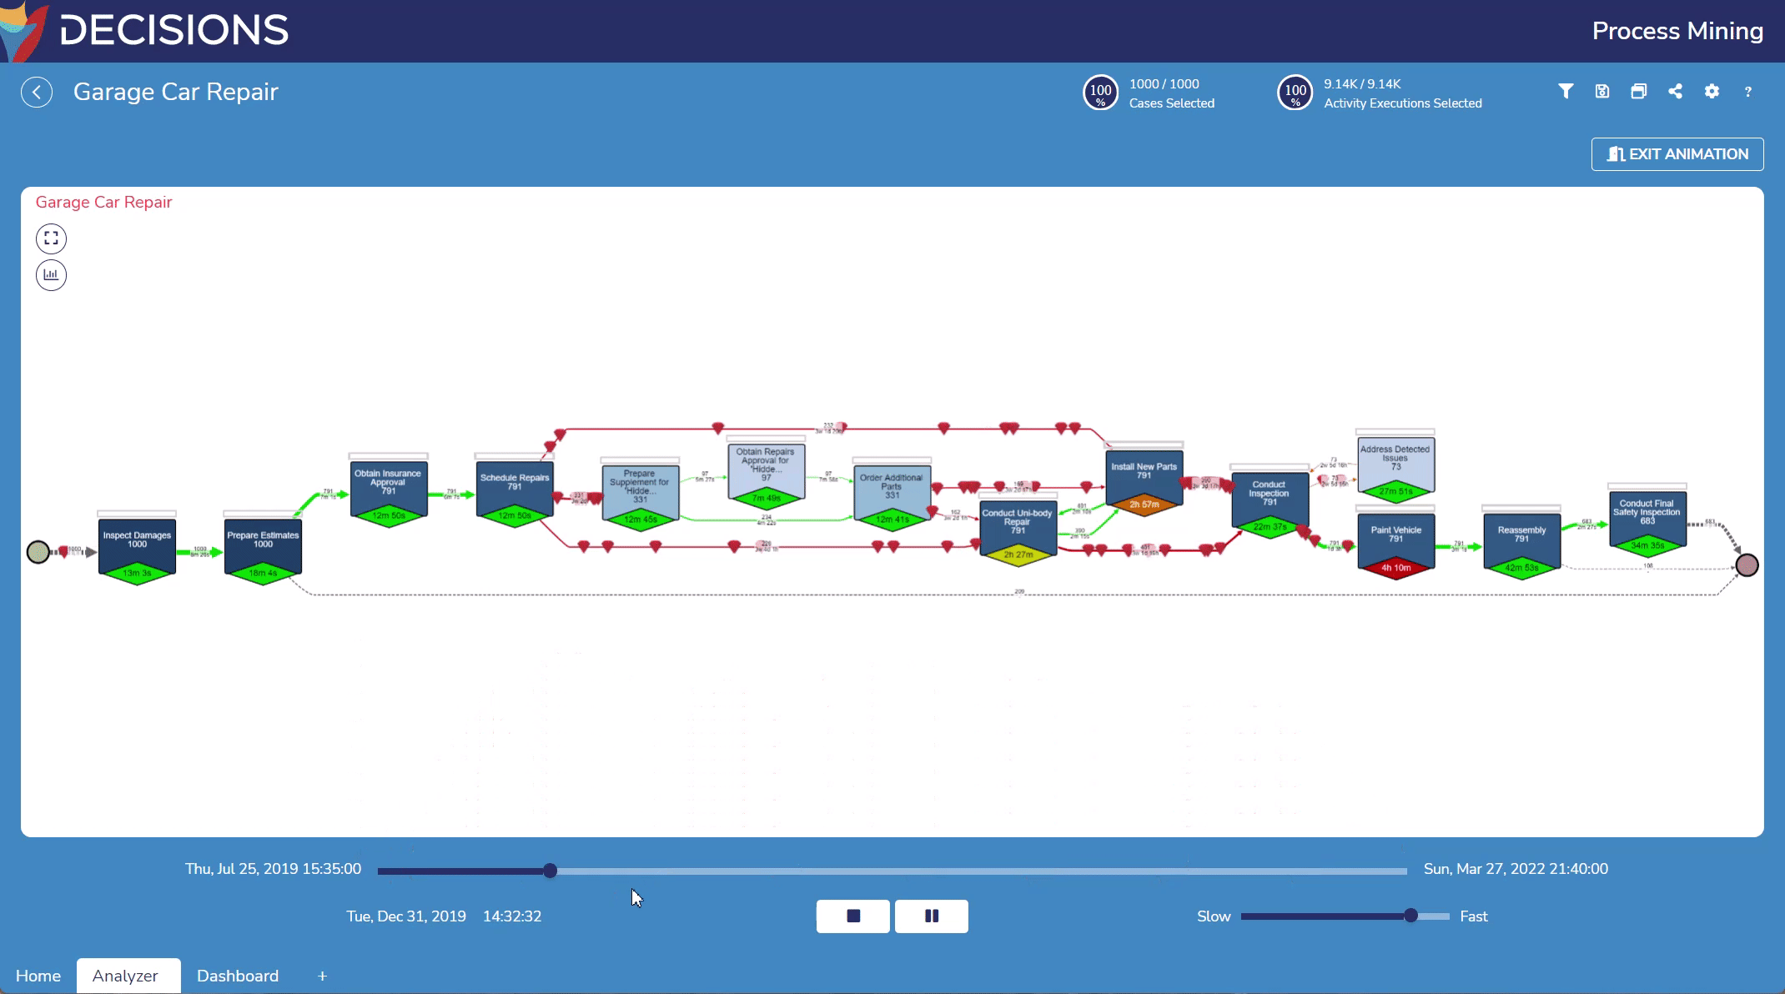The height and width of the screenshot is (994, 1785).
Task: Click the back arrow navigation icon
Action: tap(36, 91)
